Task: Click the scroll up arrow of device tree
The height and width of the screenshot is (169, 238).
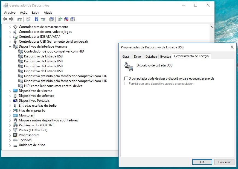Action: 211,27
